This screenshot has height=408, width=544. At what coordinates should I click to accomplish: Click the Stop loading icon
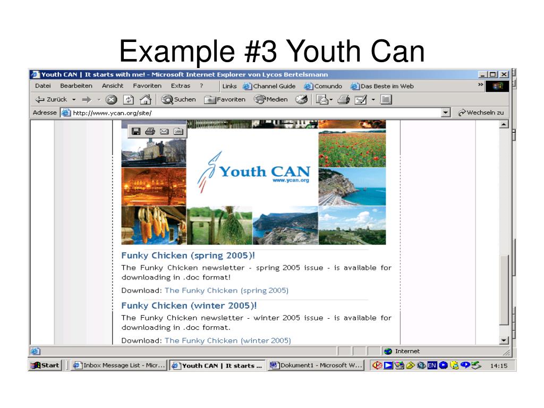tap(111, 100)
